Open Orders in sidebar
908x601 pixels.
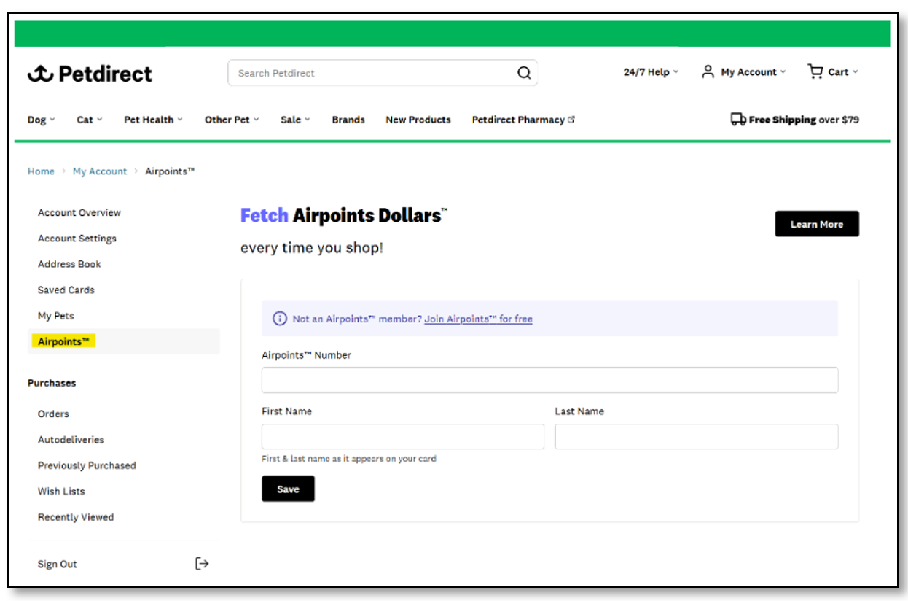[x=53, y=414]
